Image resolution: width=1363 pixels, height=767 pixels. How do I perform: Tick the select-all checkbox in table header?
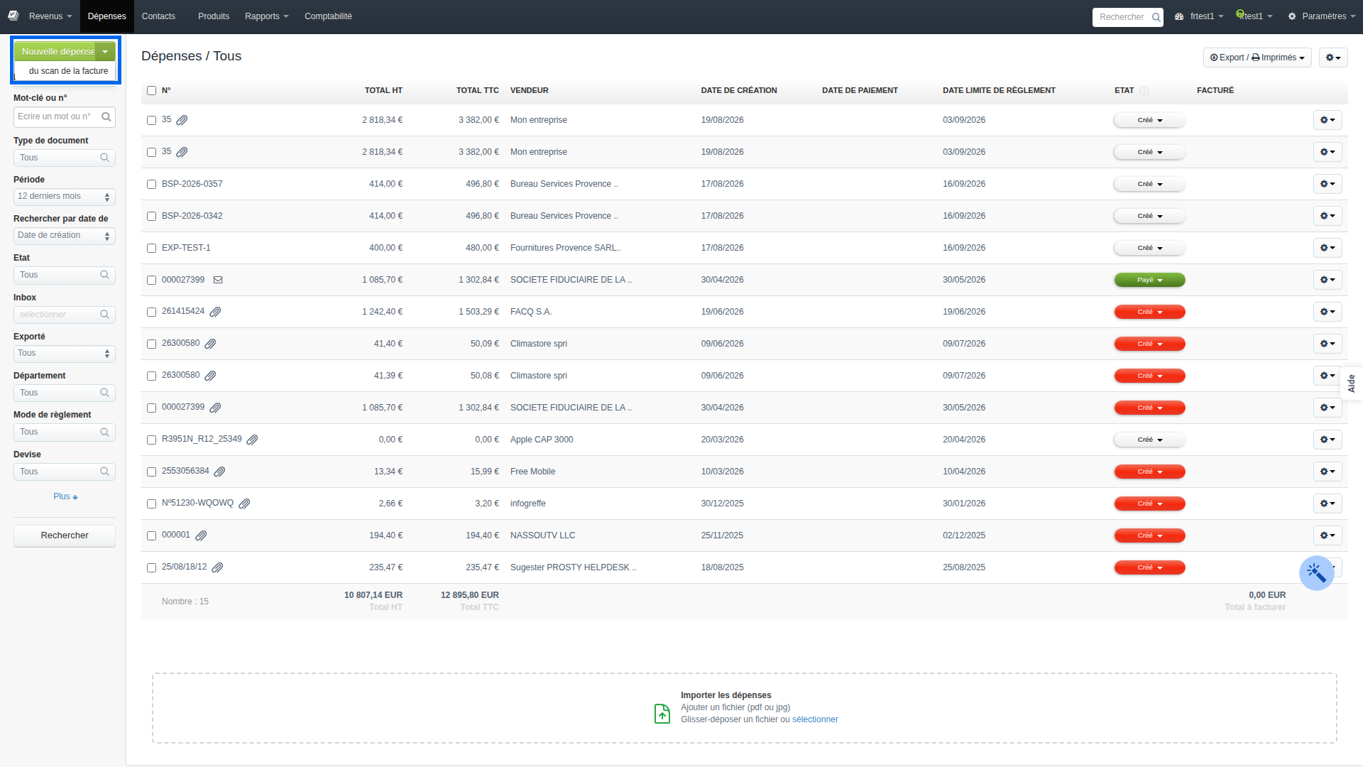(151, 91)
